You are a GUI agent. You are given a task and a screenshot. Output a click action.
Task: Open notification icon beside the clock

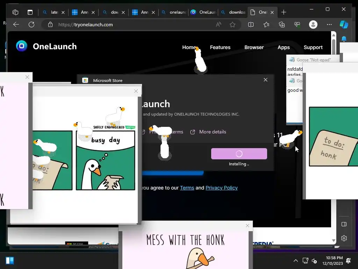(x=349, y=261)
